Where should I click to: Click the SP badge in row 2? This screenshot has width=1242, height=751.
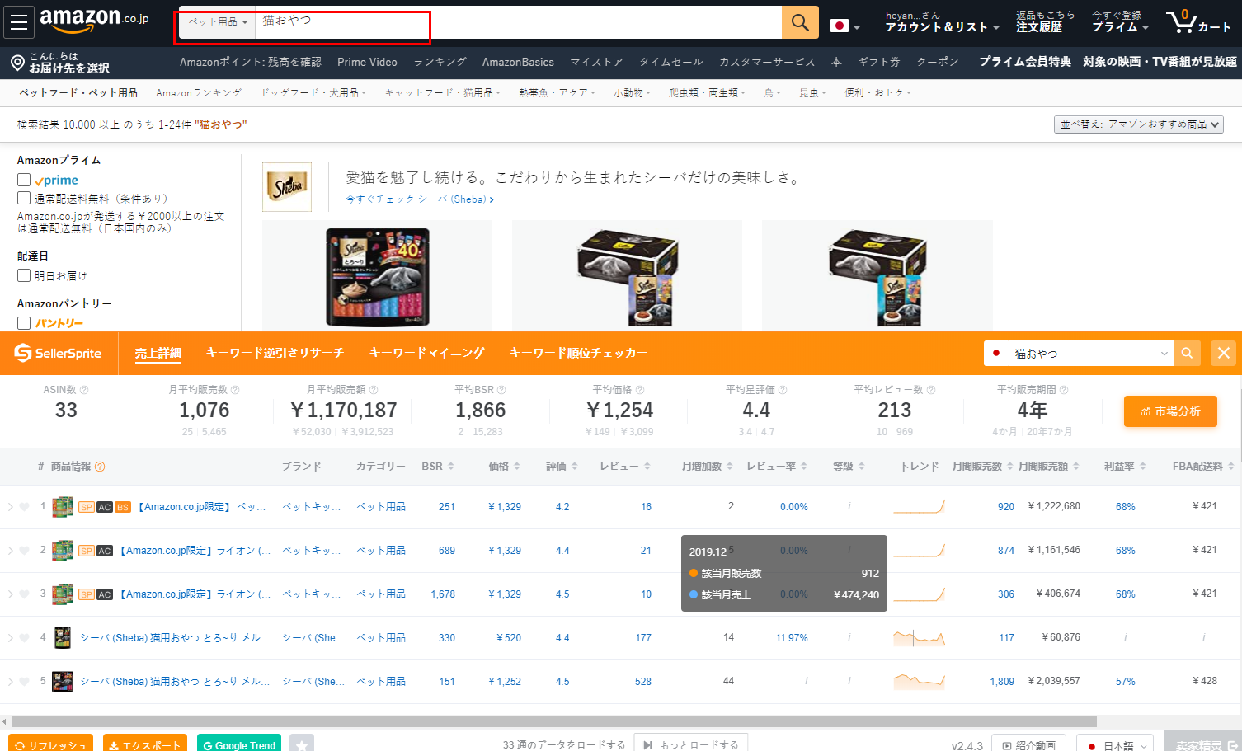click(x=87, y=551)
